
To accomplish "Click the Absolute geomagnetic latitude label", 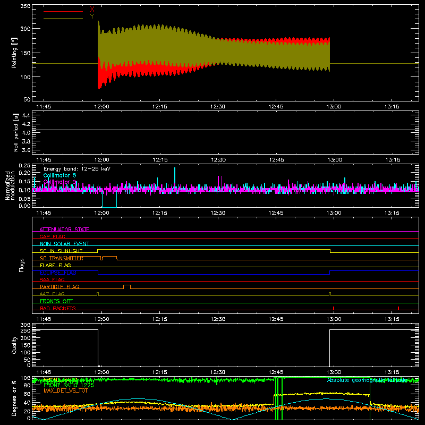I will coord(367,380).
